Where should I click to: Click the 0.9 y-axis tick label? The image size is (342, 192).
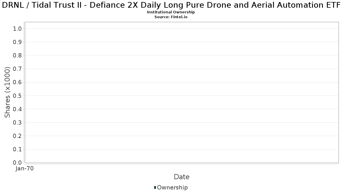(x=18, y=42)
